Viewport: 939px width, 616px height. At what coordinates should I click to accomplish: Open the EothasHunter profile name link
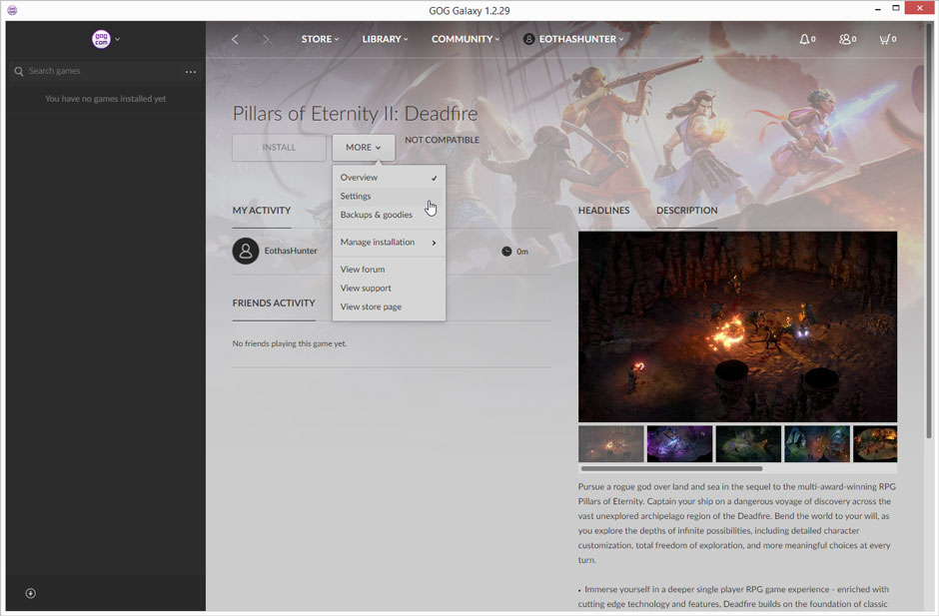click(291, 251)
